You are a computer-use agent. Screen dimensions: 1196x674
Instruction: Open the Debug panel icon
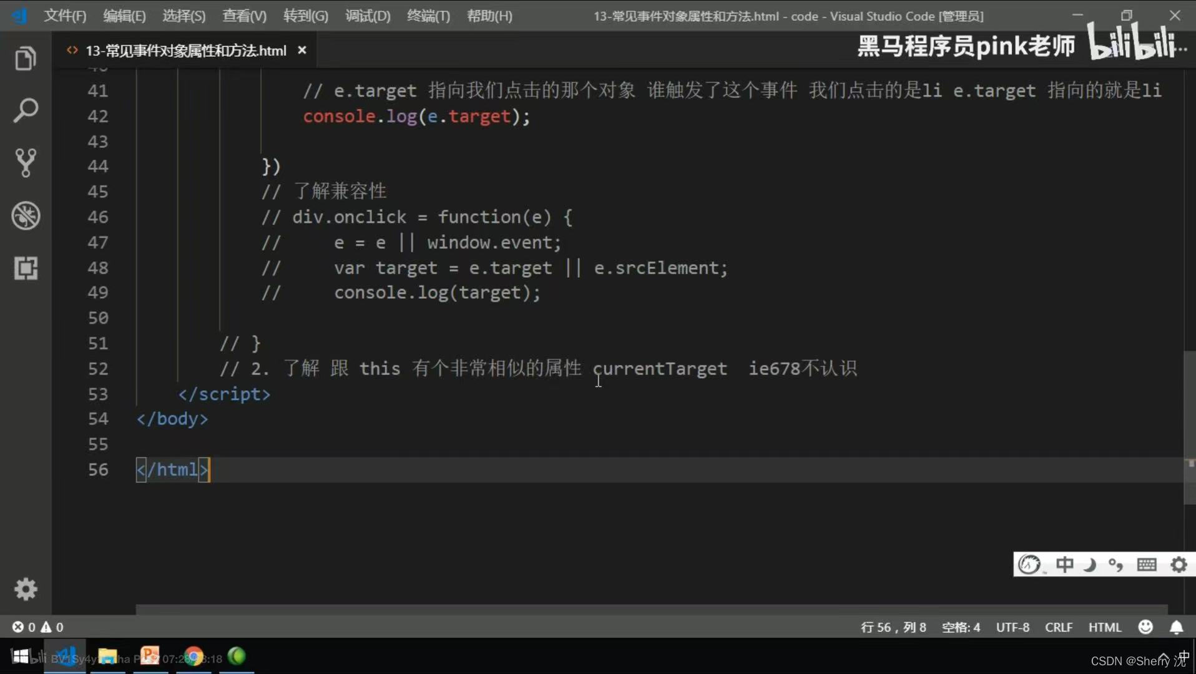26,216
